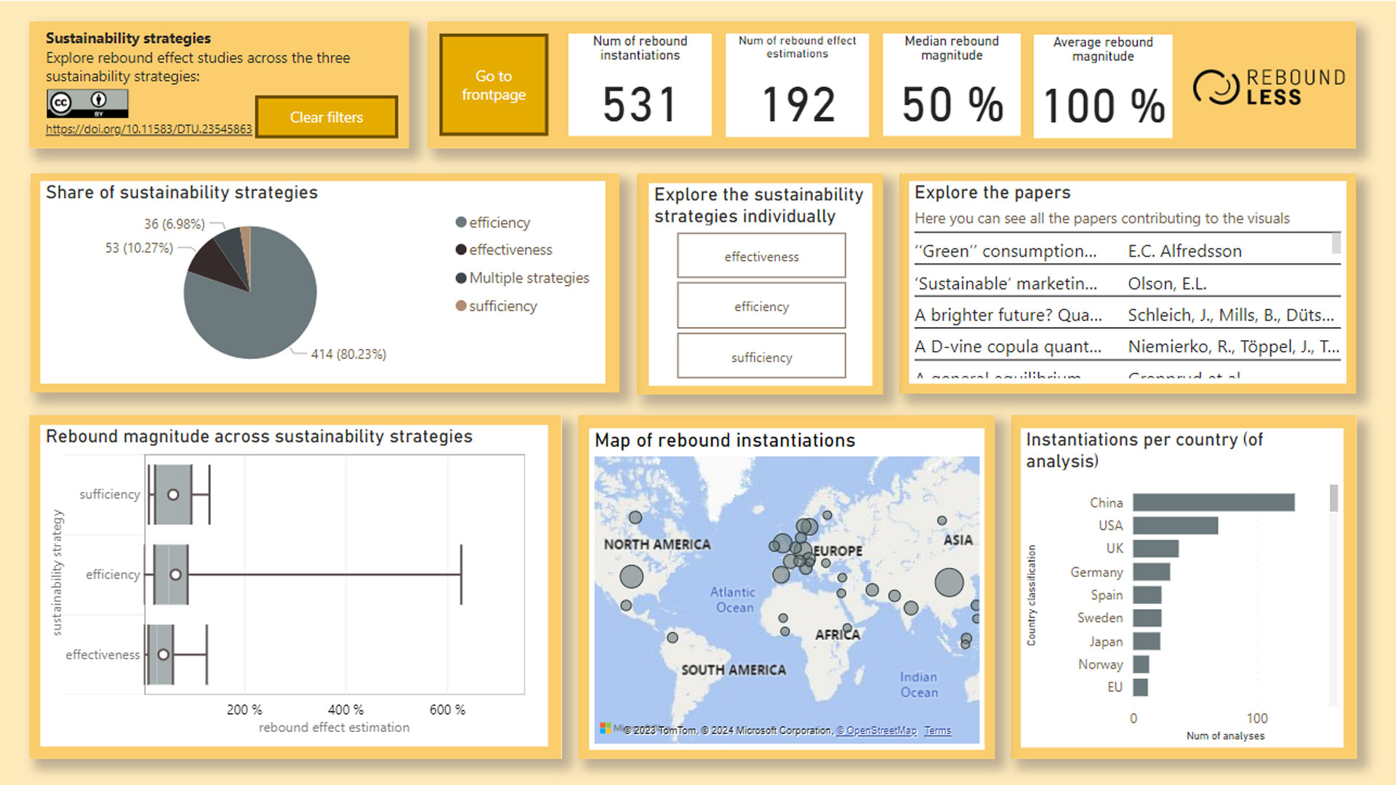
Task: Select the sufficiency strategy button
Action: (x=761, y=356)
